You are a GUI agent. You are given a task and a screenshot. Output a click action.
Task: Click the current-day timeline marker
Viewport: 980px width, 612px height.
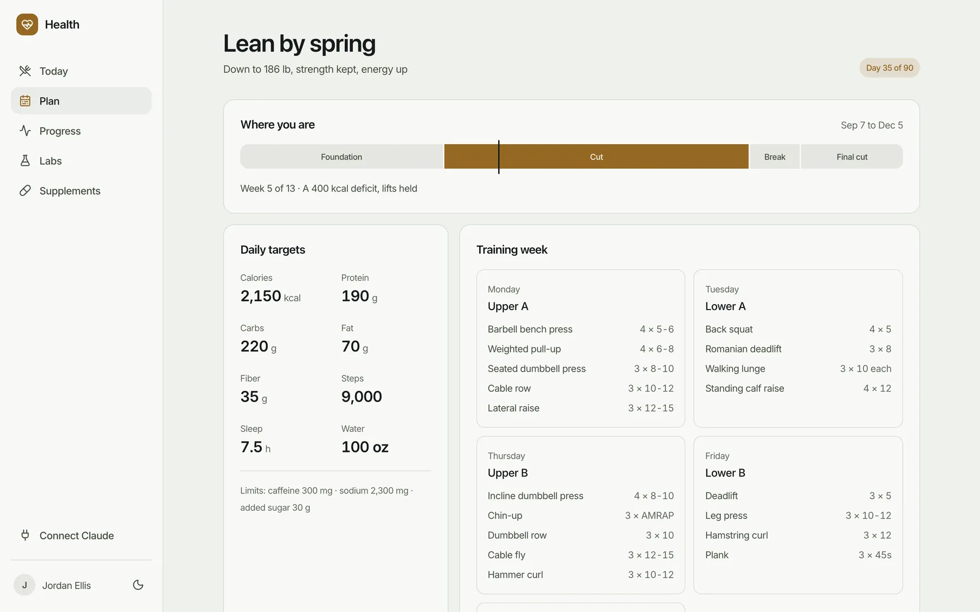click(499, 157)
